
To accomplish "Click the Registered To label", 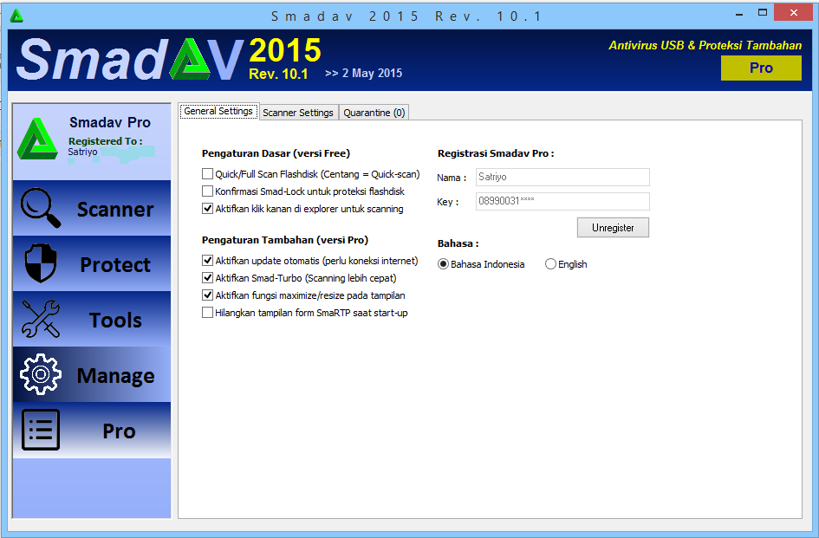I will pos(106,141).
